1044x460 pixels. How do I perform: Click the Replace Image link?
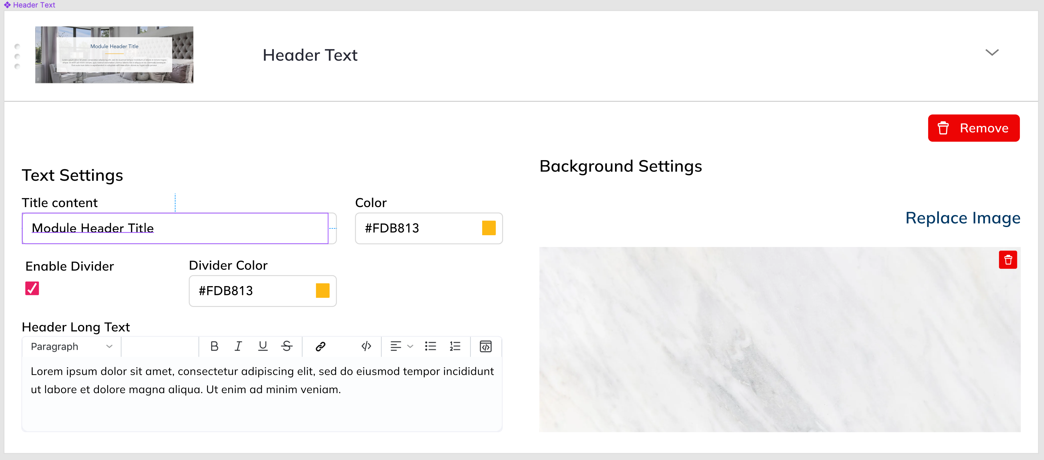point(962,218)
